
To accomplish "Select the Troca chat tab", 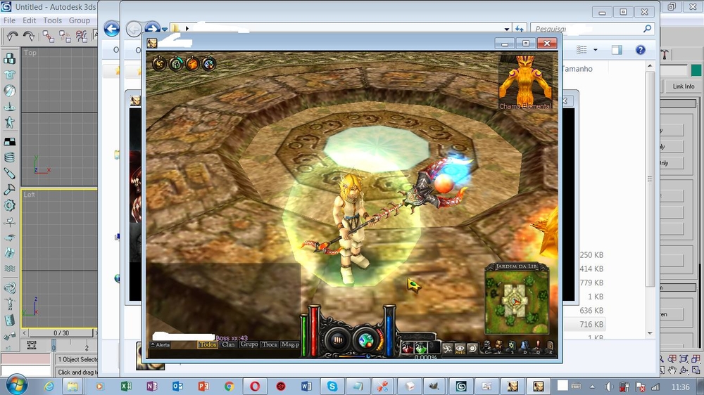I will (270, 344).
